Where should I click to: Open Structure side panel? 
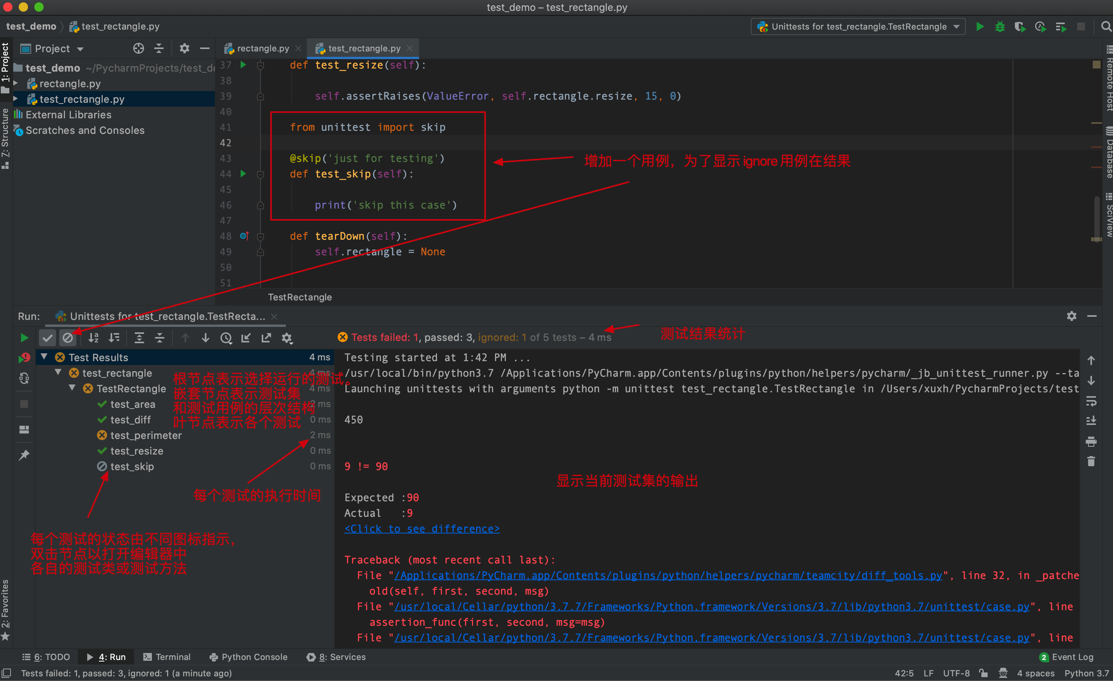[x=5, y=138]
